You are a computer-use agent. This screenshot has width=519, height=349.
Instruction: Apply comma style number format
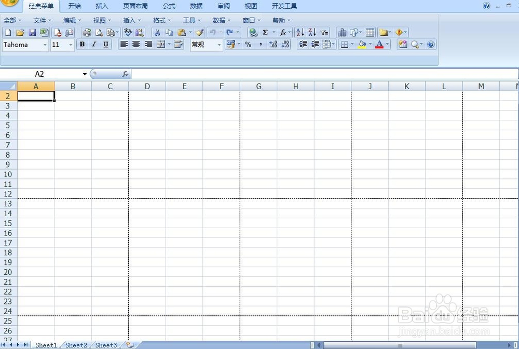[x=261, y=44]
